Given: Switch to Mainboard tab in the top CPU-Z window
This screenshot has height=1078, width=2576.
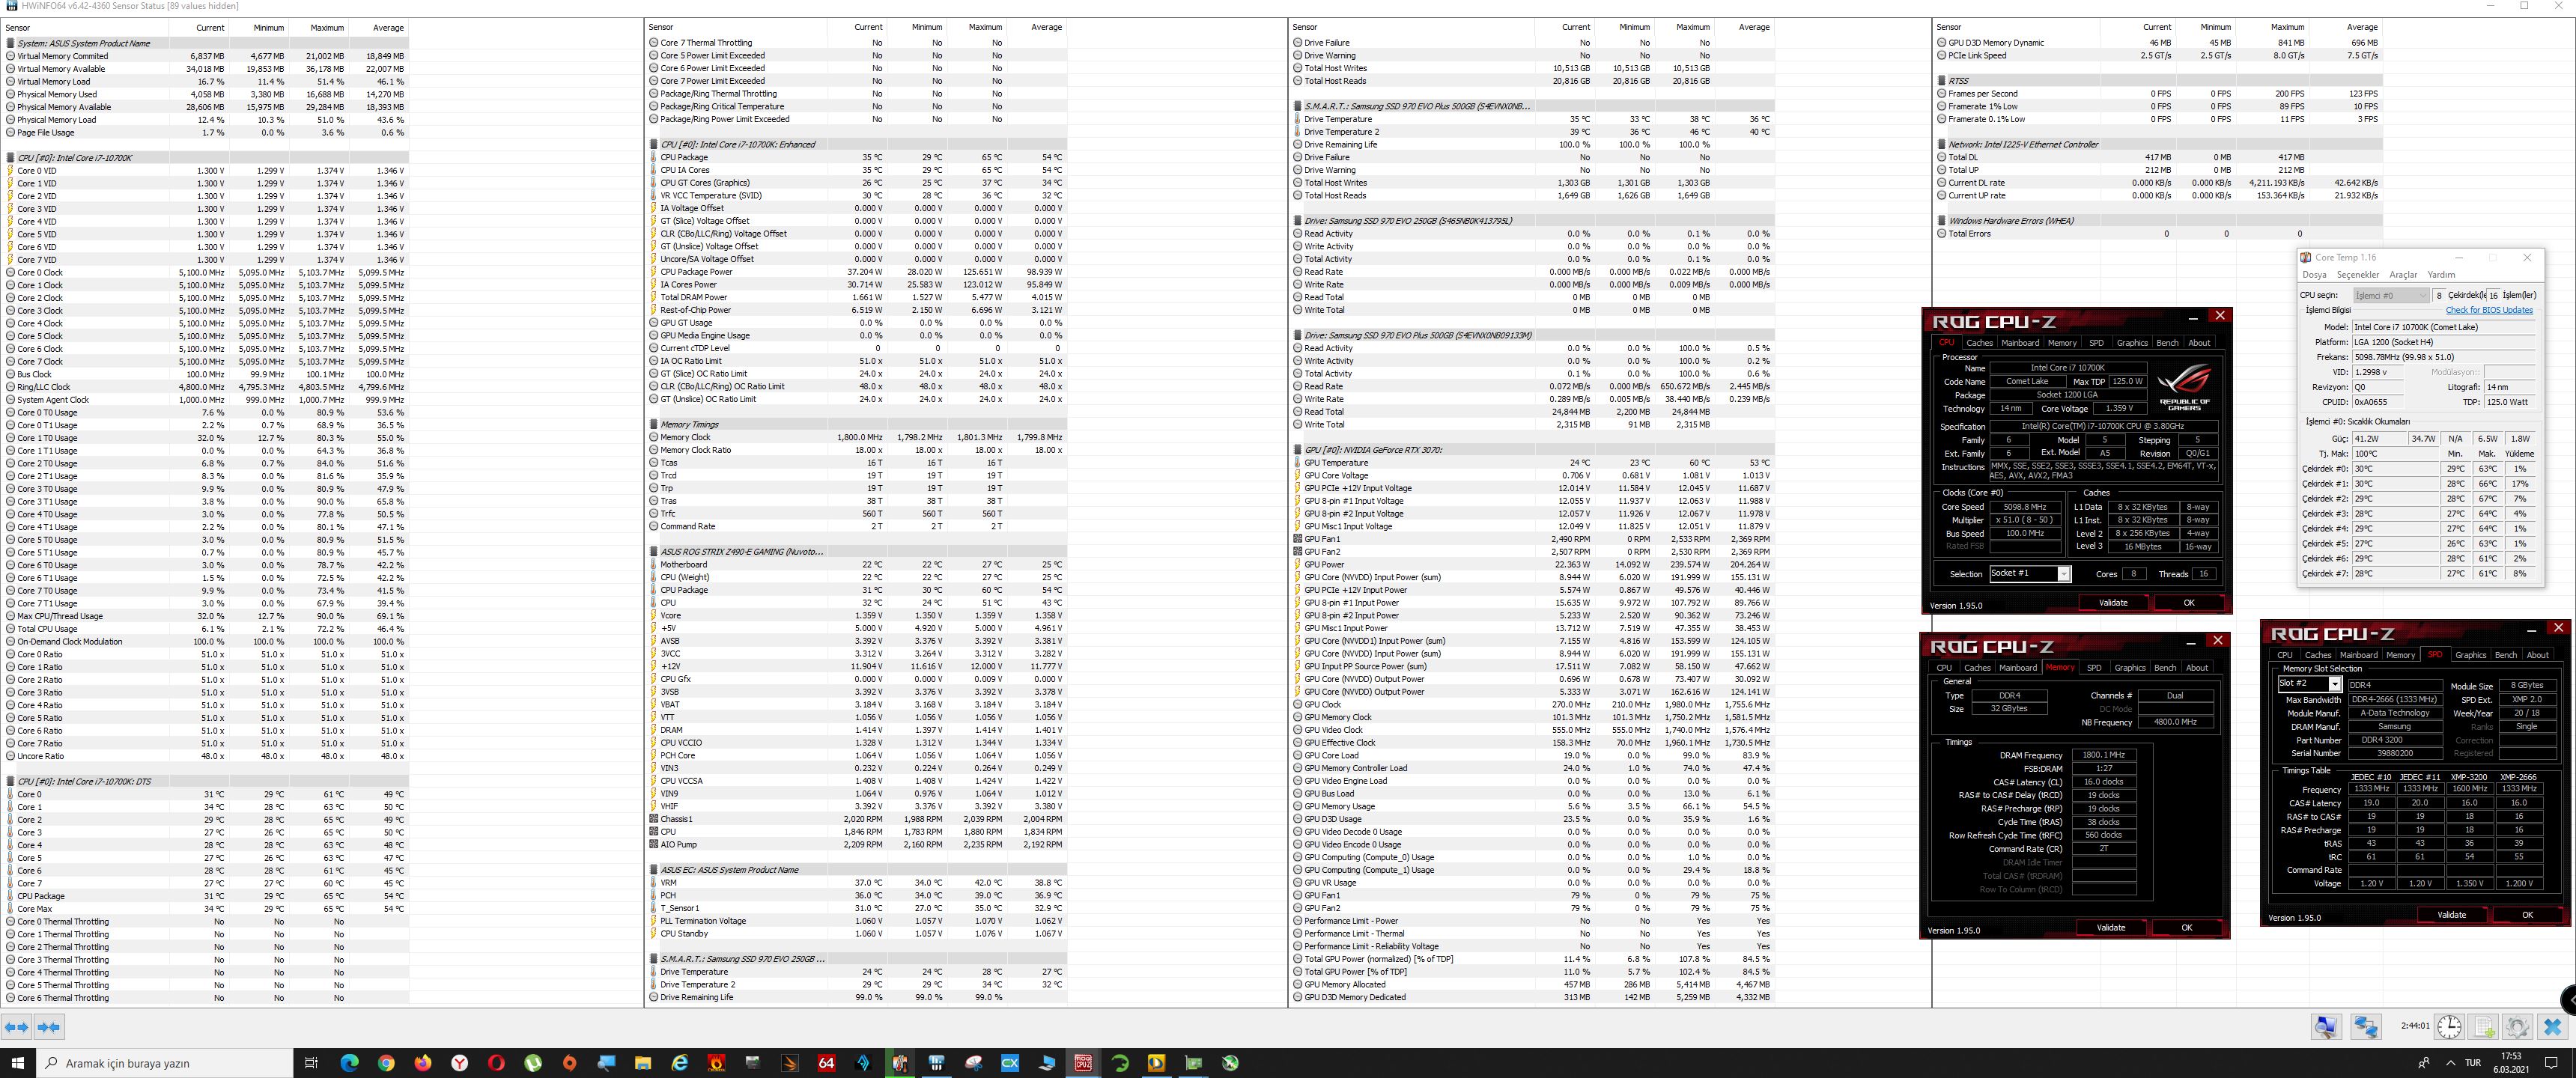Looking at the screenshot, I should pyautogui.click(x=2020, y=342).
